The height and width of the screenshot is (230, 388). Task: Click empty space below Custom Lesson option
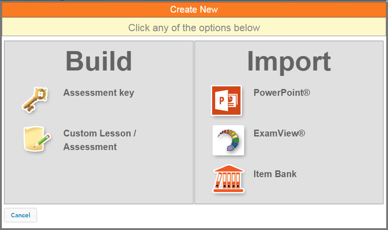99,181
